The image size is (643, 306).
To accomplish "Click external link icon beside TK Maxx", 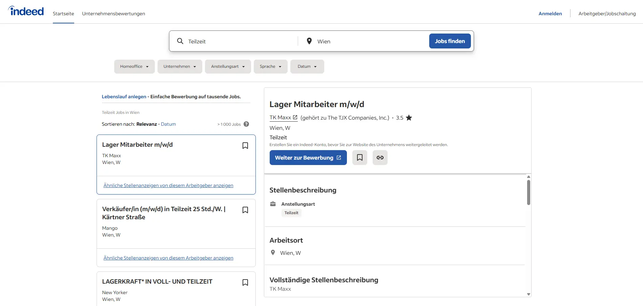I will [x=295, y=117].
